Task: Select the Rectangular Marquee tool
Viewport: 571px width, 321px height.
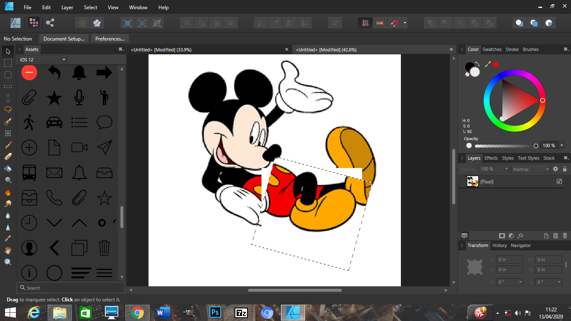Action: (x=8, y=63)
